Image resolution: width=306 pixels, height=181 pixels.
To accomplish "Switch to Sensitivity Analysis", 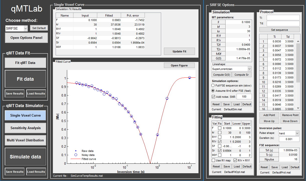I will click(25, 128).
